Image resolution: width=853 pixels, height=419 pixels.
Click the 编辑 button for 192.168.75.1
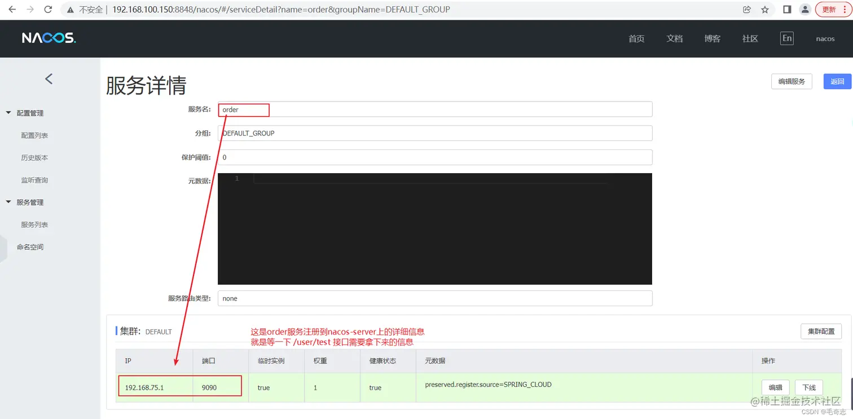click(x=776, y=387)
